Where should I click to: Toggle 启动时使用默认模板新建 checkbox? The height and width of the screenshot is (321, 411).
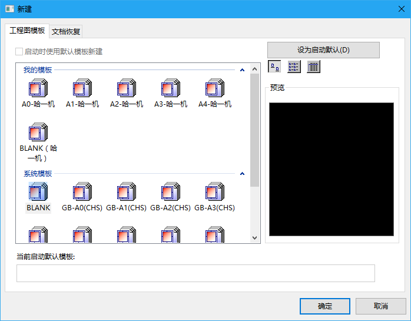19,51
